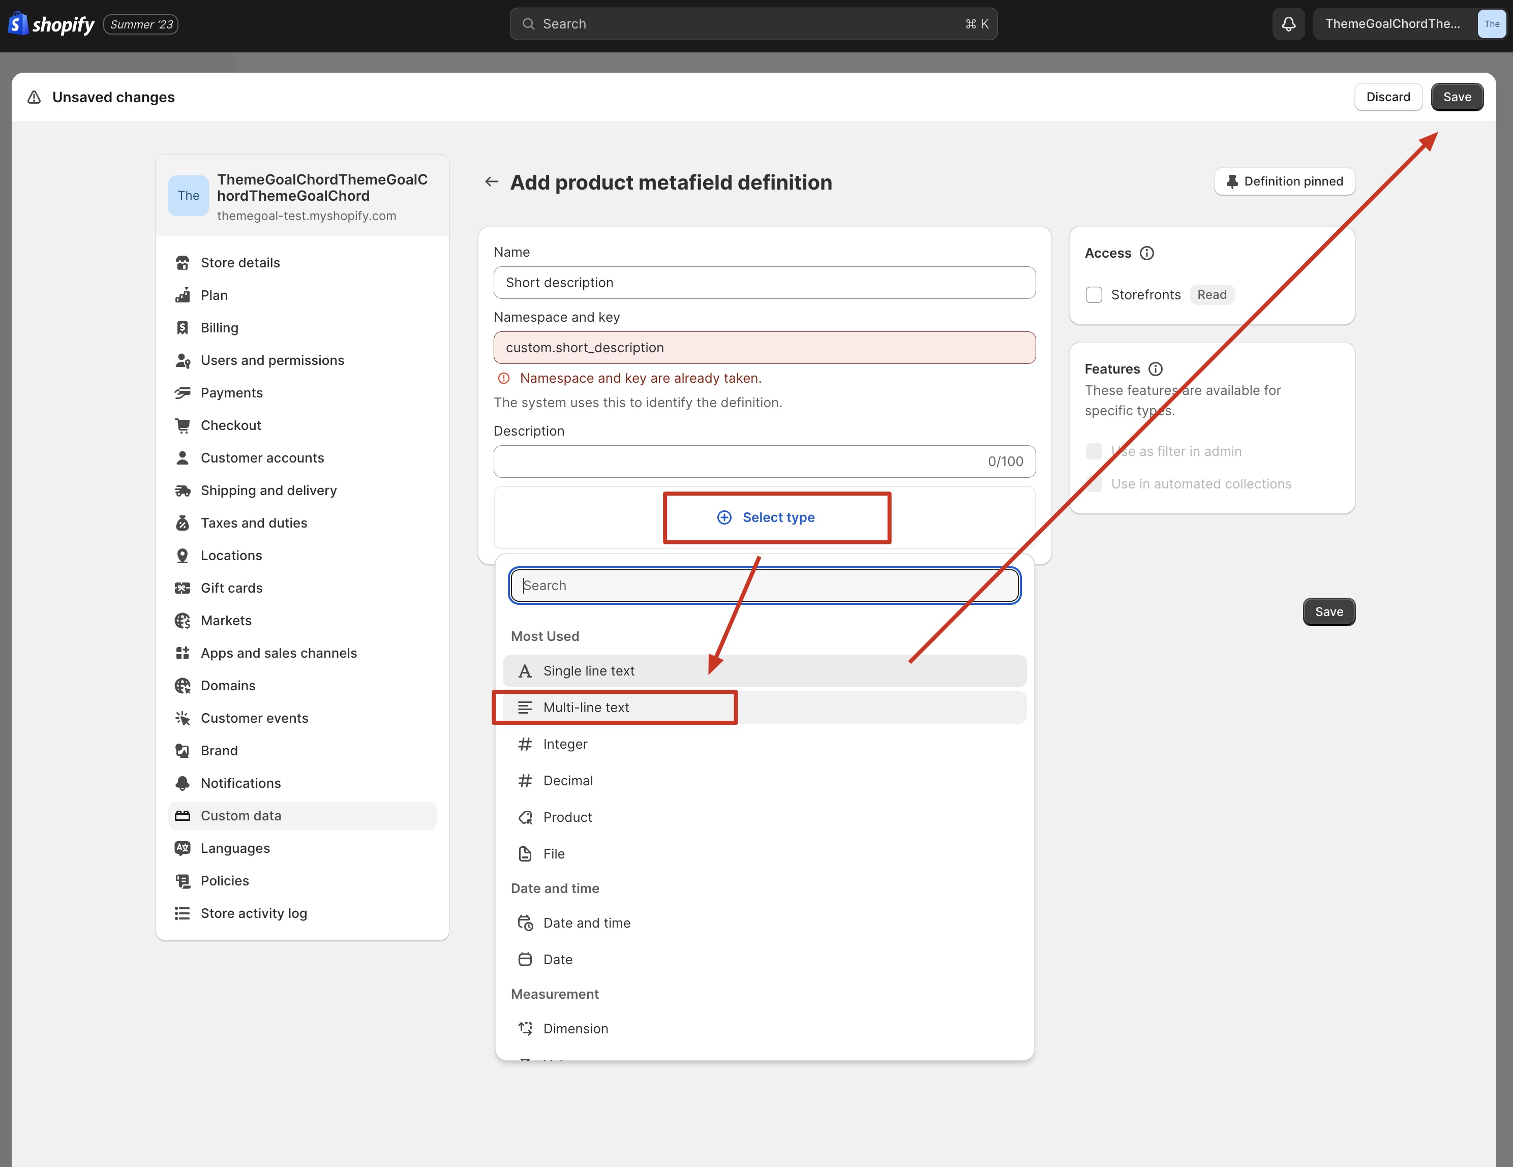Choose Decimal type option
The width and height of the screenshot is (1513, 1167).
click(x=765, y=781)
